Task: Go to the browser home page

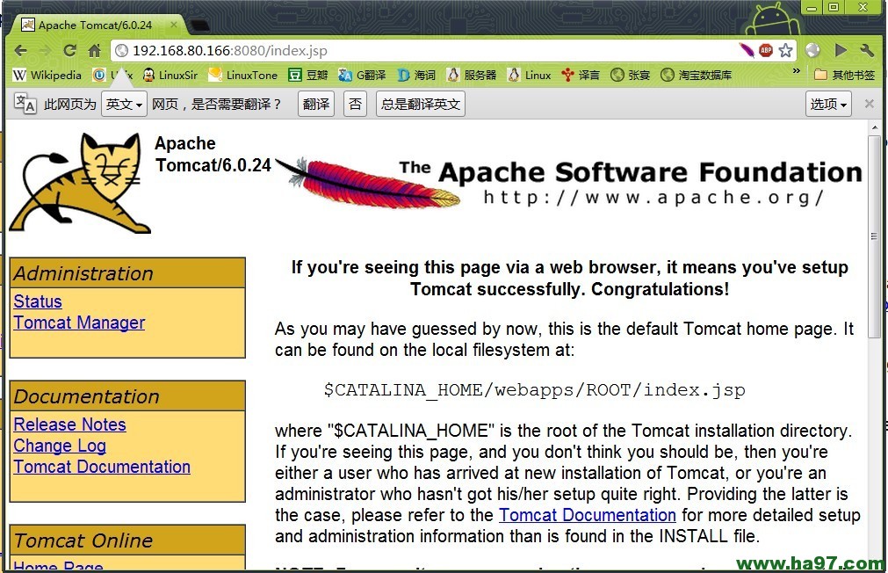Action: (96, 50)
